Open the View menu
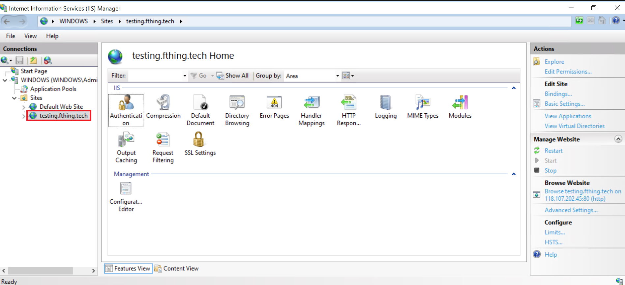 tap(30, 36)
